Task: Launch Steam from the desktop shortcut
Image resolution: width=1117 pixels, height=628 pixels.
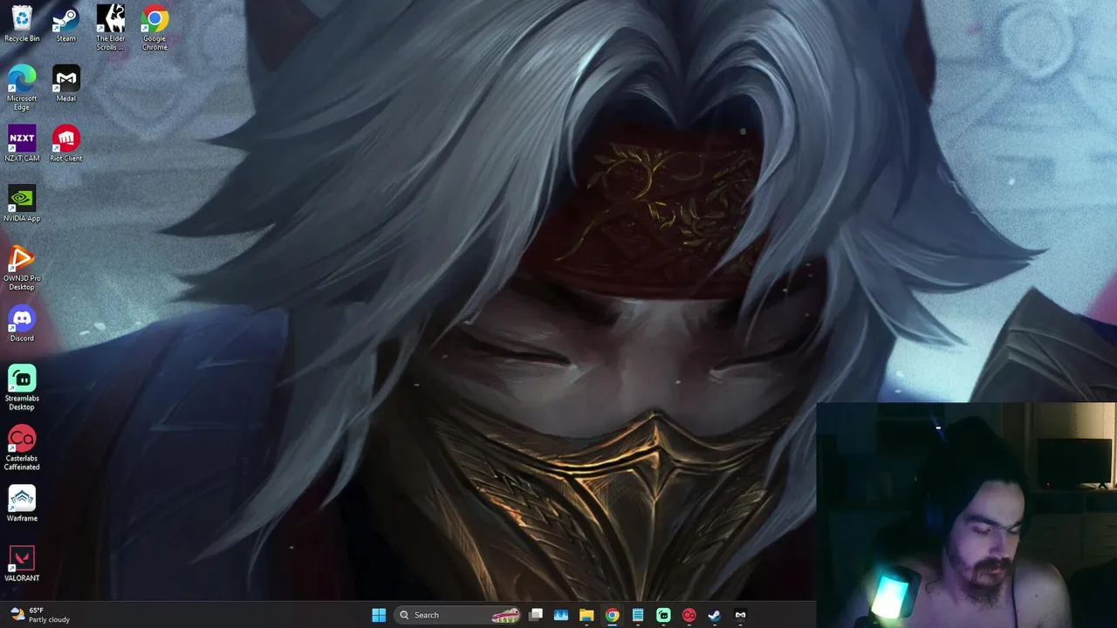Action: tap(65, 24)
